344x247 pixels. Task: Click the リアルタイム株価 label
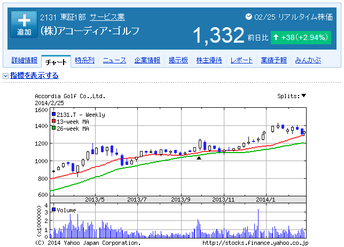click(x=306, y=17)
